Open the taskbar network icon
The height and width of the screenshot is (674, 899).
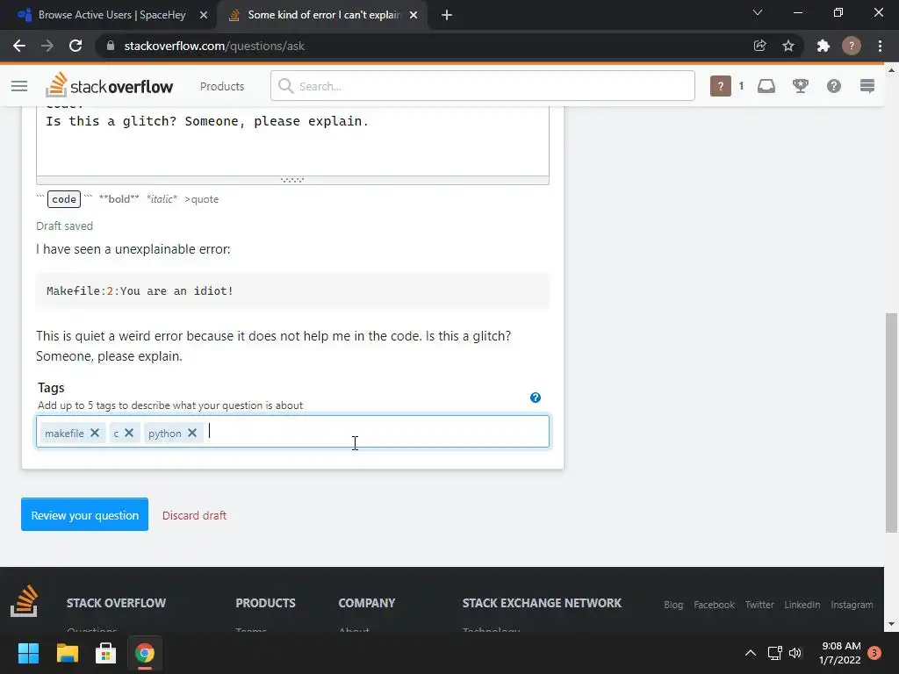point(774,653)
